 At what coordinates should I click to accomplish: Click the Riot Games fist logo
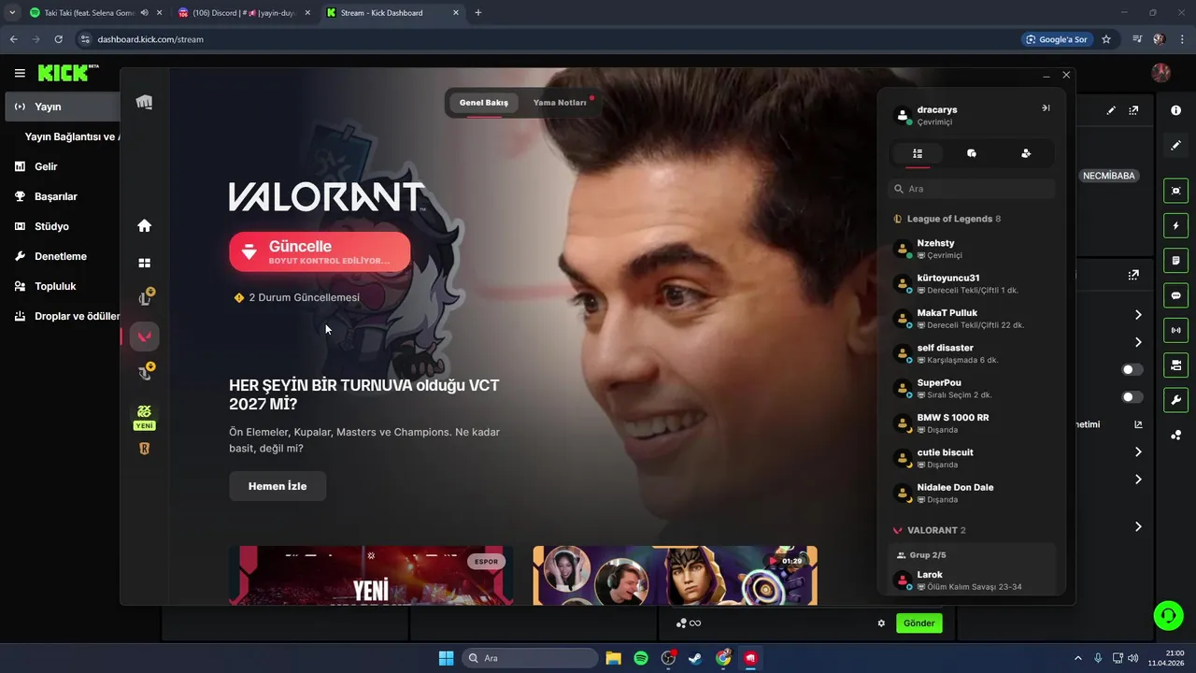click(144, 102)
